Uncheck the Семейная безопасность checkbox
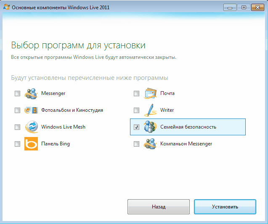 click(x=136, y=127)
